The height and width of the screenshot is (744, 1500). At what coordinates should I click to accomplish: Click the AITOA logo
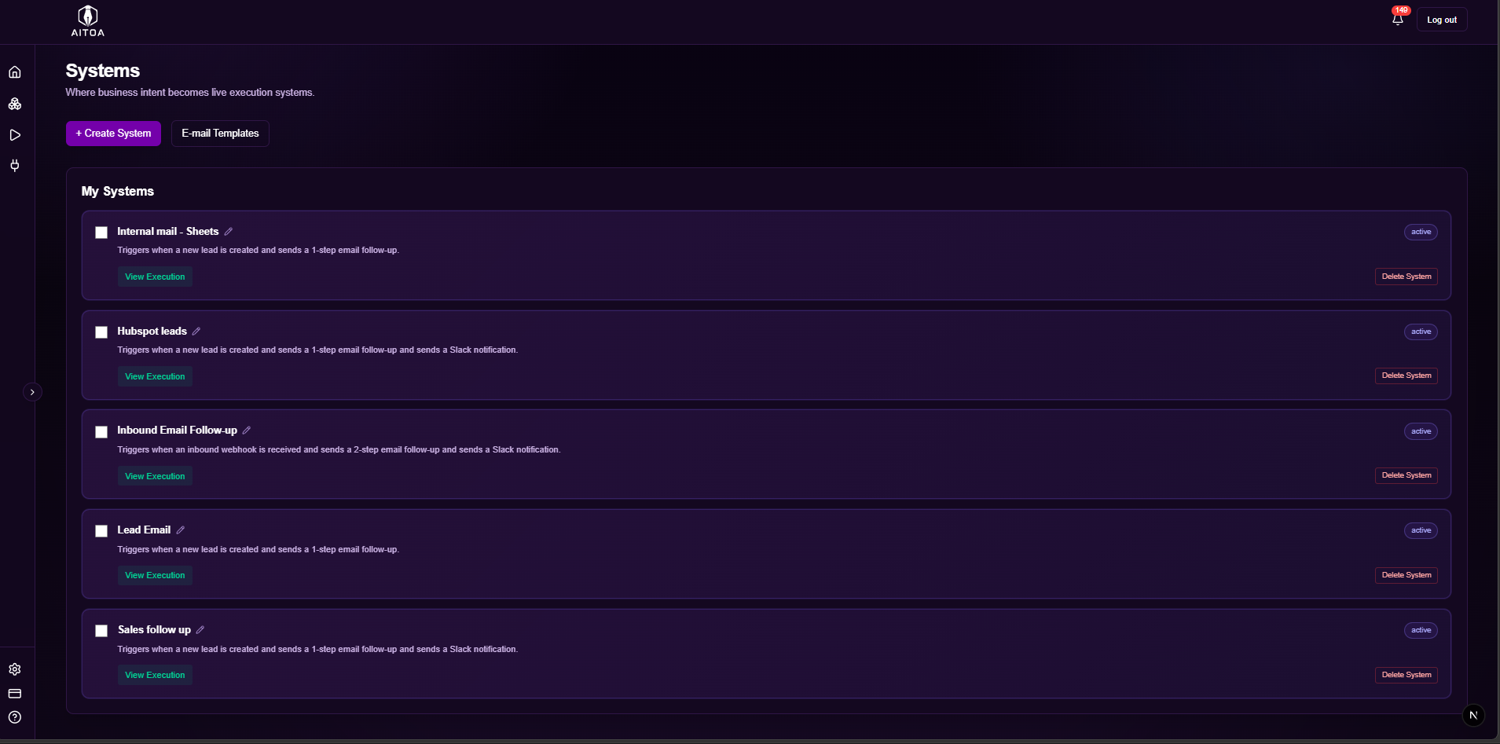tap(88, 21)
